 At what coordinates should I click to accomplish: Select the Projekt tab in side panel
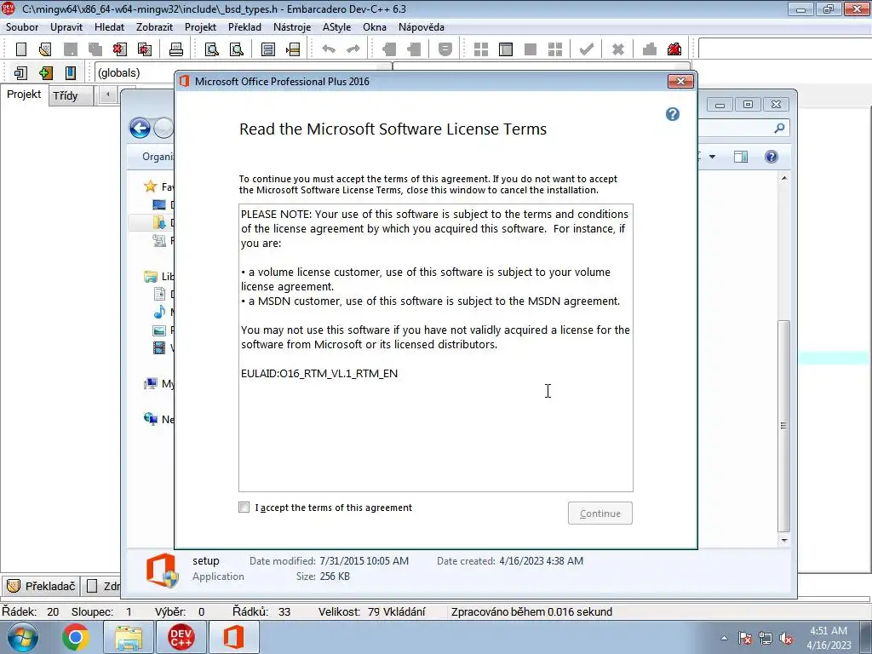click(24, 95)
